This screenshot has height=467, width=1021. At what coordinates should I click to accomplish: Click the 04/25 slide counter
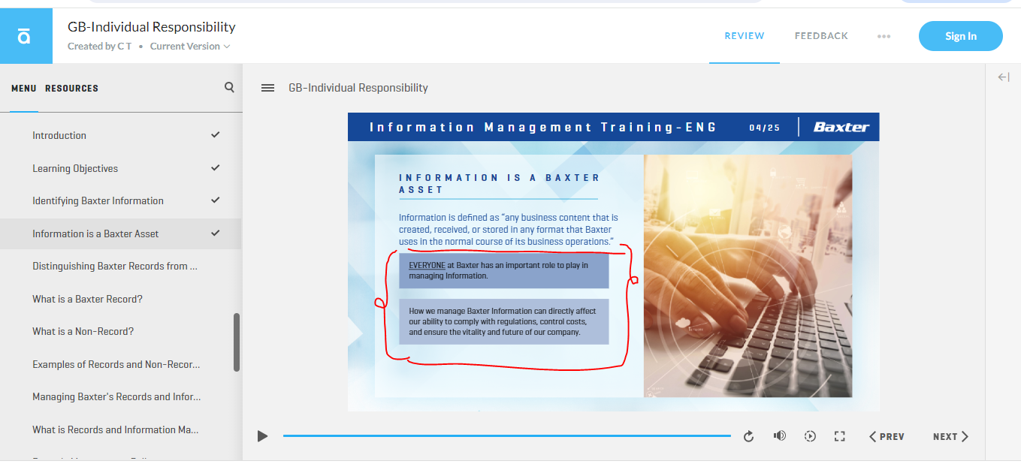[x=764, y=128]
